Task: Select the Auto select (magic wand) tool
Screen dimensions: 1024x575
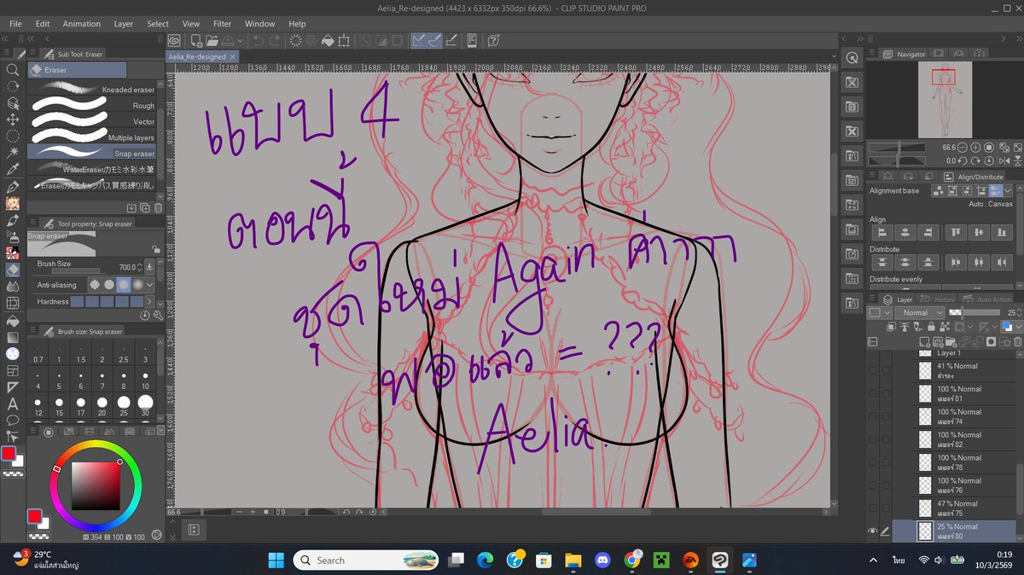Action: coord(13,153)
